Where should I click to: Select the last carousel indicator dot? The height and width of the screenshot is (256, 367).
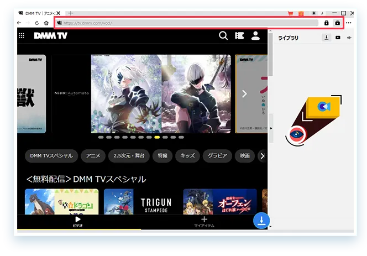point(181,137)
